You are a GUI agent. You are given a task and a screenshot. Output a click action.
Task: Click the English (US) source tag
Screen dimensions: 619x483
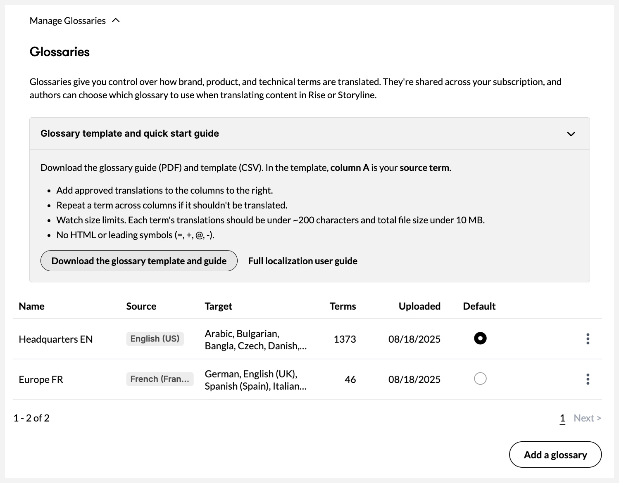tap(155, 339)
